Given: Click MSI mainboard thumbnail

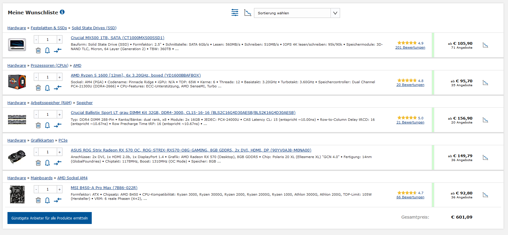Looking at the screenshot, I should (x=17, y=194).
